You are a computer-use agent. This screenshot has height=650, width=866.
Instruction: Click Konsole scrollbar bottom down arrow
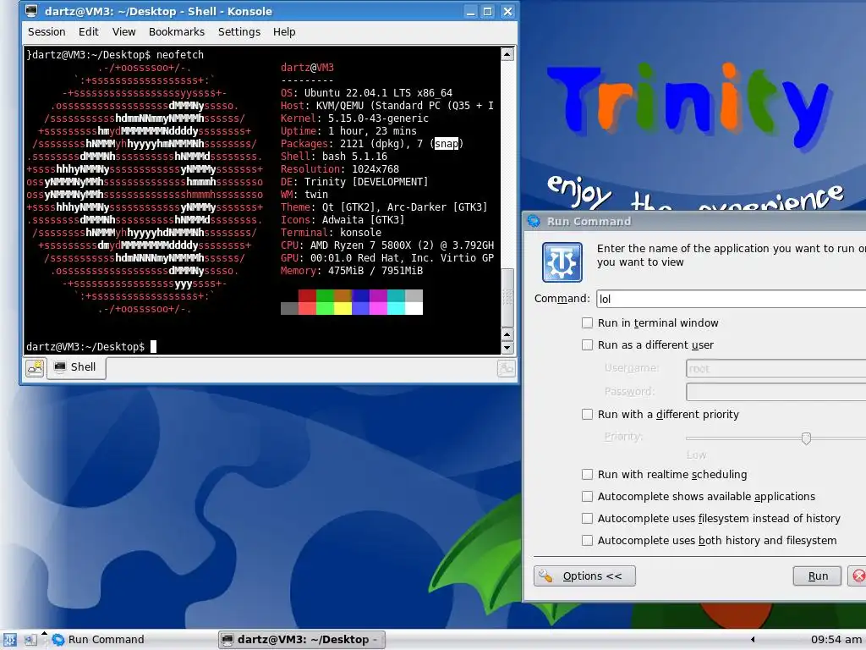click(x=507, y=348)
